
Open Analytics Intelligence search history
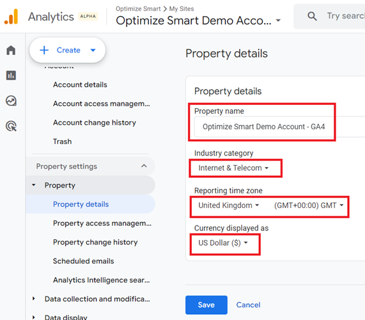coord(101,280)
